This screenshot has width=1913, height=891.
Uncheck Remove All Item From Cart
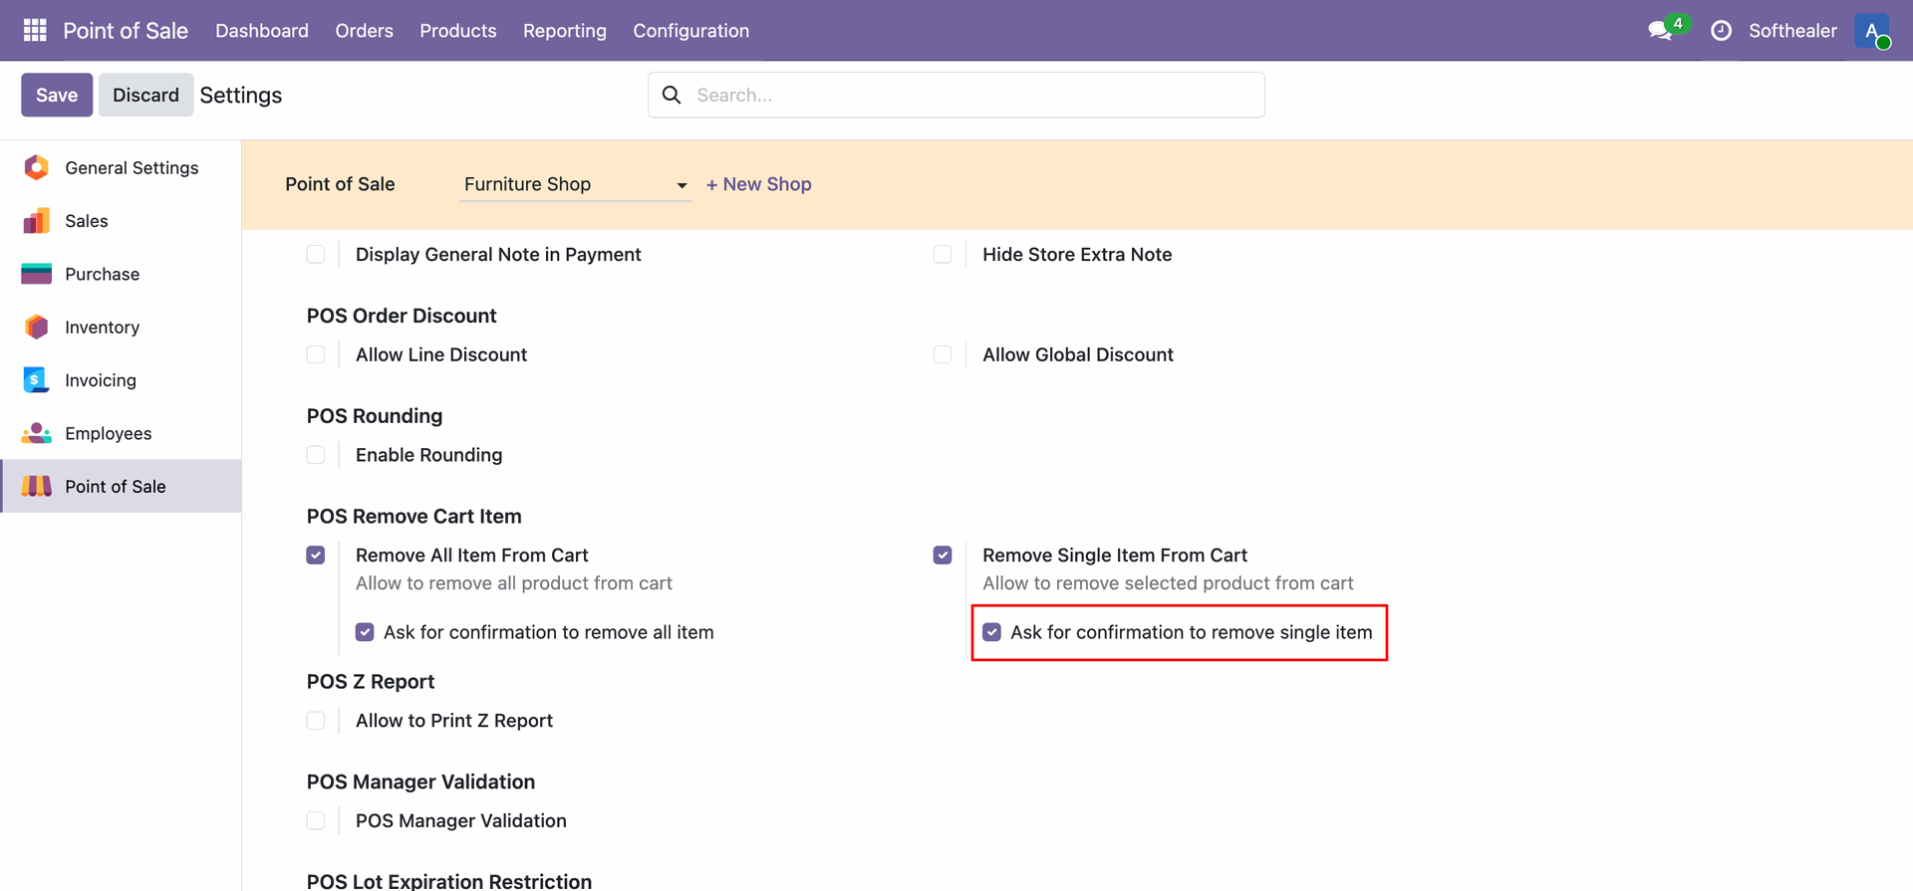click(x=316, y=556)
